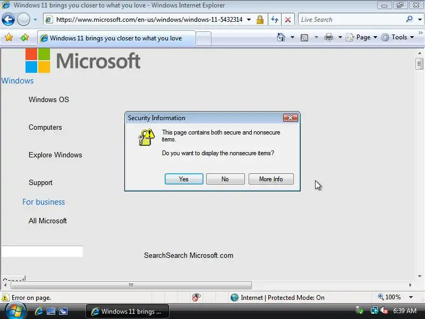Follow the For business link

[x=44, y=202]
